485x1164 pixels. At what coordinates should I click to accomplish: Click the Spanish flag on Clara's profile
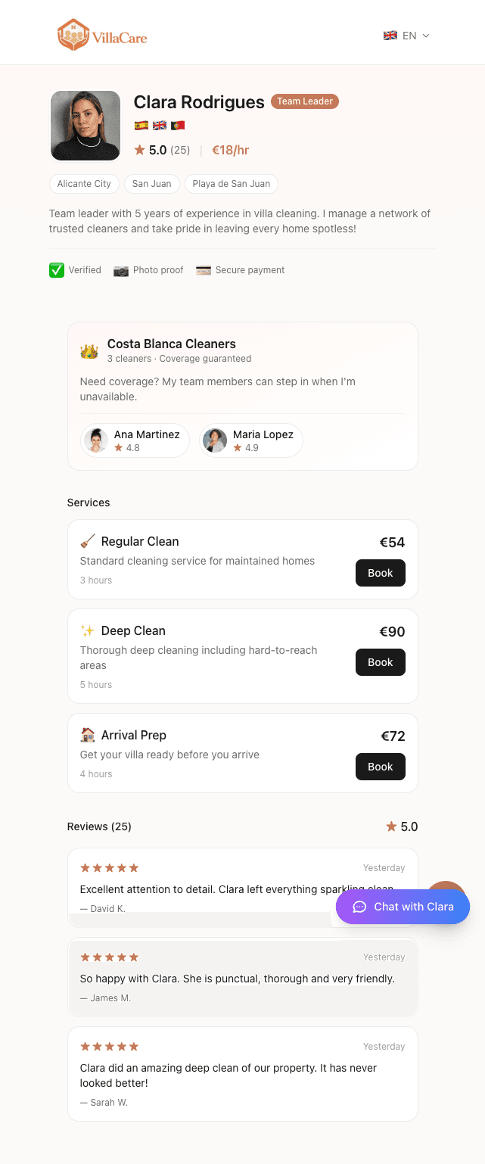coord(141,126)
